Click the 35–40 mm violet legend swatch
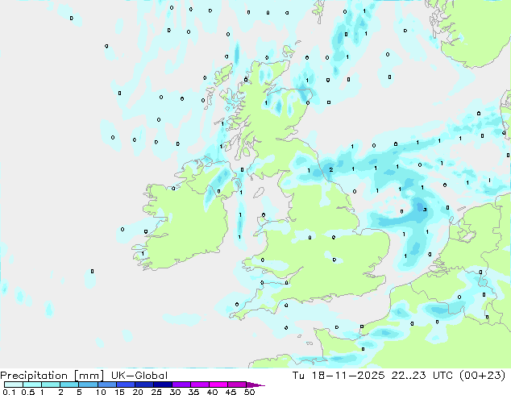 click(x=200, y=385)
